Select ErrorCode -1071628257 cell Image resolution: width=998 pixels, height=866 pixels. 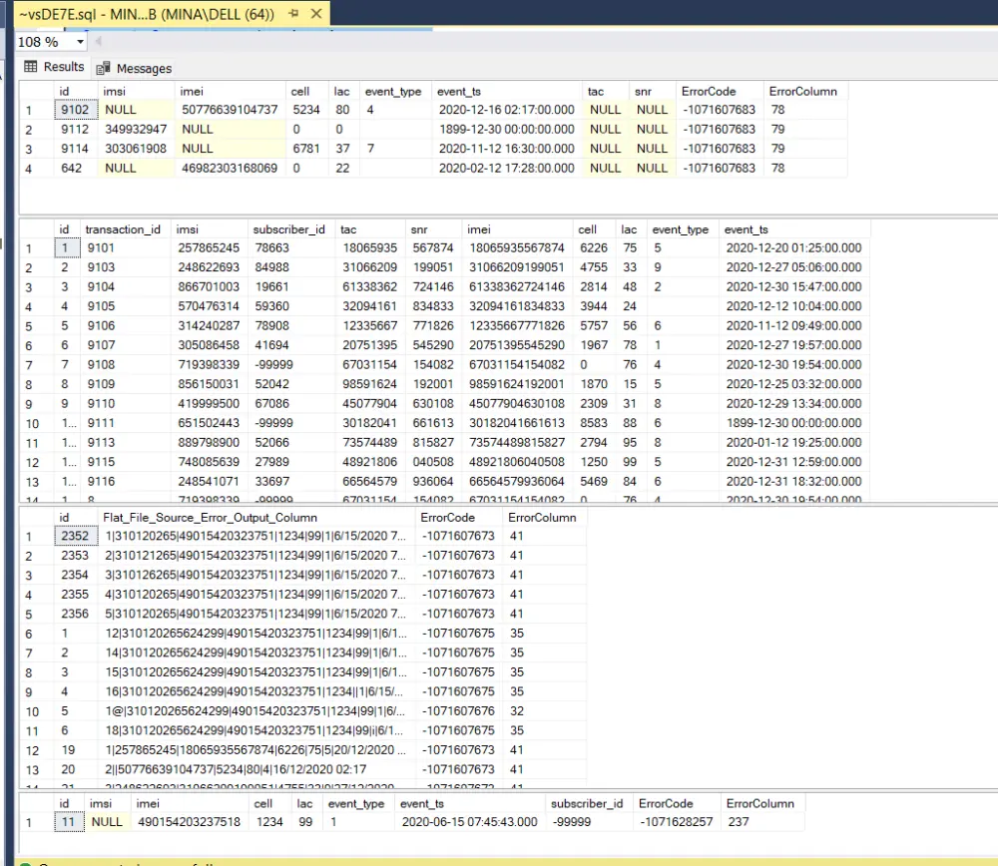[676, 821]
